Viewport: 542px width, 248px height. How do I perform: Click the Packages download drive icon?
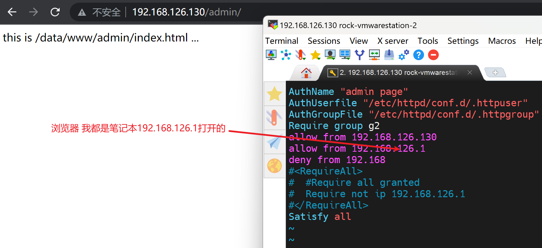[x=389, y=55]
